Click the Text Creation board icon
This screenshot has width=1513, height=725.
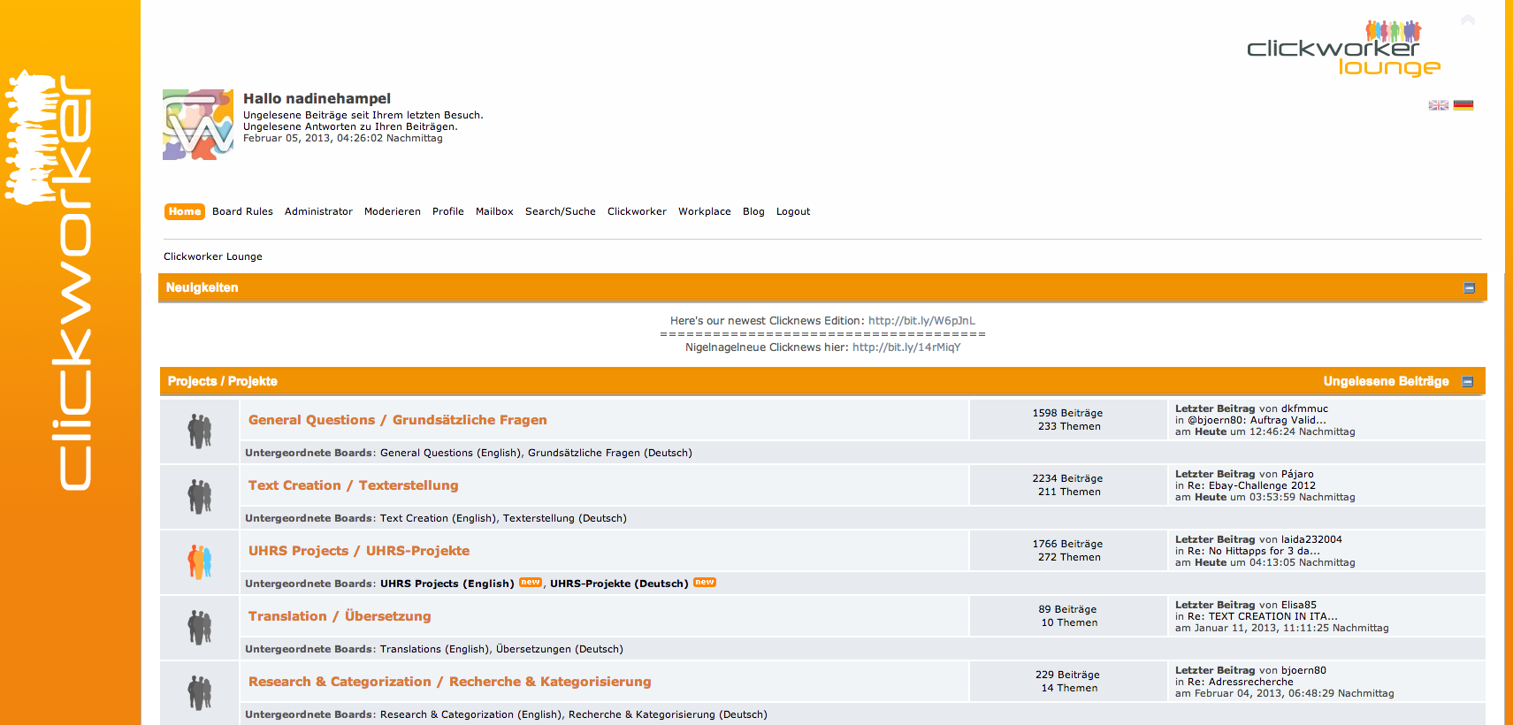[200, 497]
